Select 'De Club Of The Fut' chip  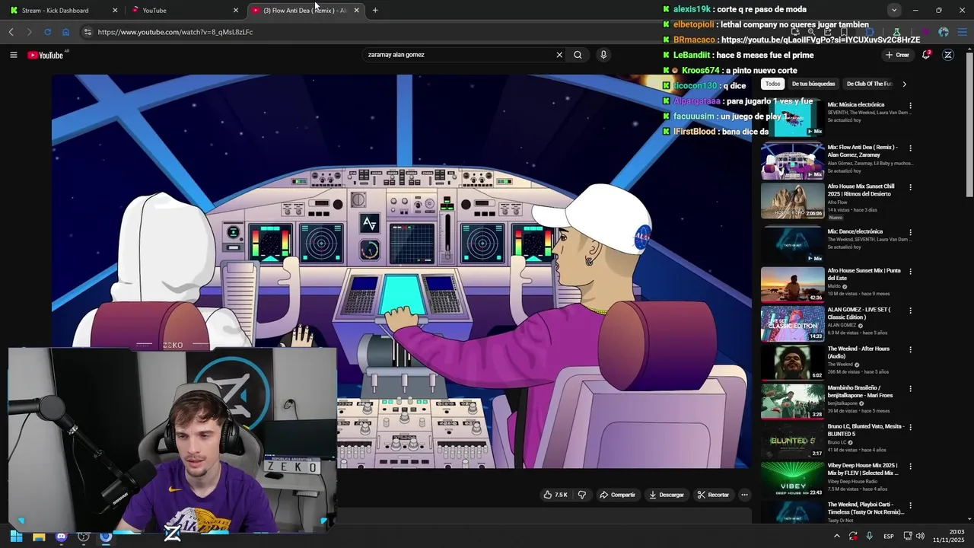point(869,84)
